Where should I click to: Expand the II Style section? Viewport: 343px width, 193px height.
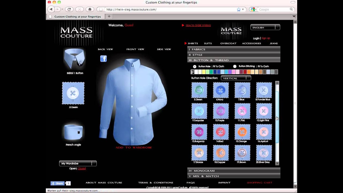point(234,55)
